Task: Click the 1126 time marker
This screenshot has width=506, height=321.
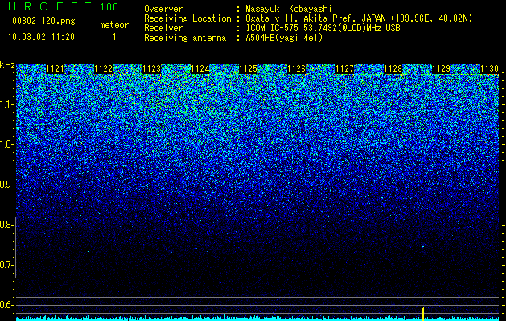Action: pyautogui.click(x=296, y=69)
